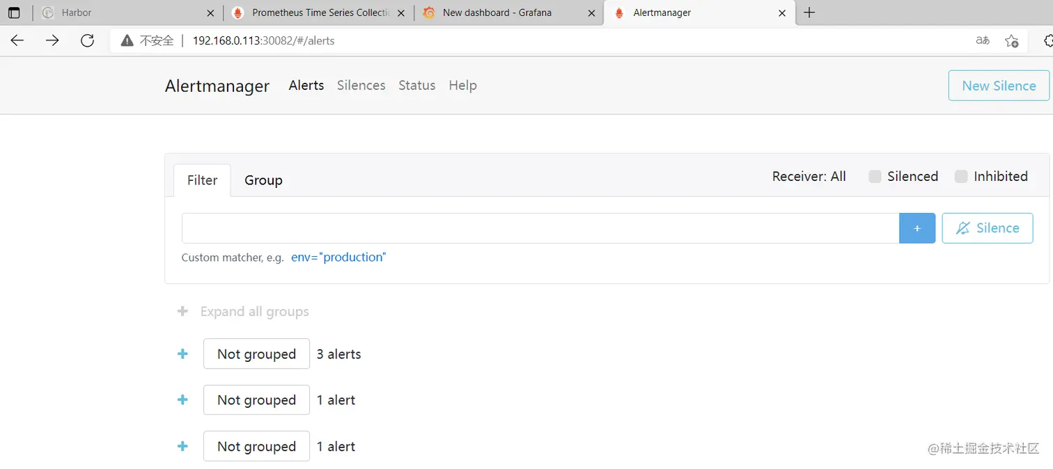Viewport: 1053px width, 469px height.
Task: Click the New Silence button
Action: (x=999, y=86)
